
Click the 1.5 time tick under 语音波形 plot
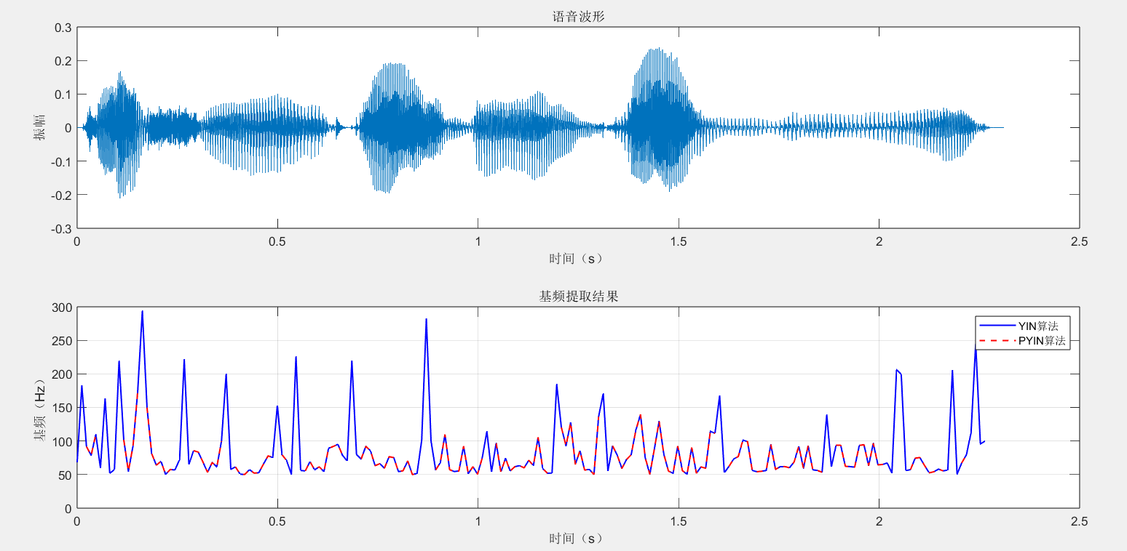coord(679,242)
